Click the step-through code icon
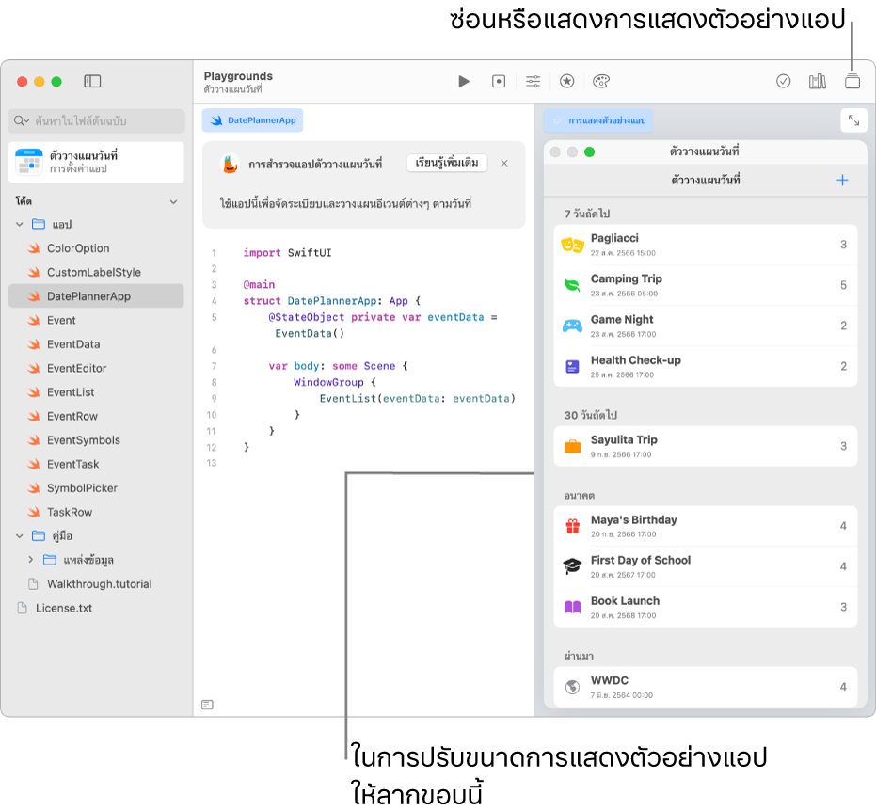 499,82
